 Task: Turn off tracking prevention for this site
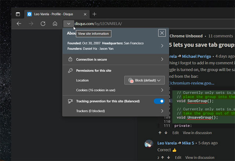coord(159,101)
